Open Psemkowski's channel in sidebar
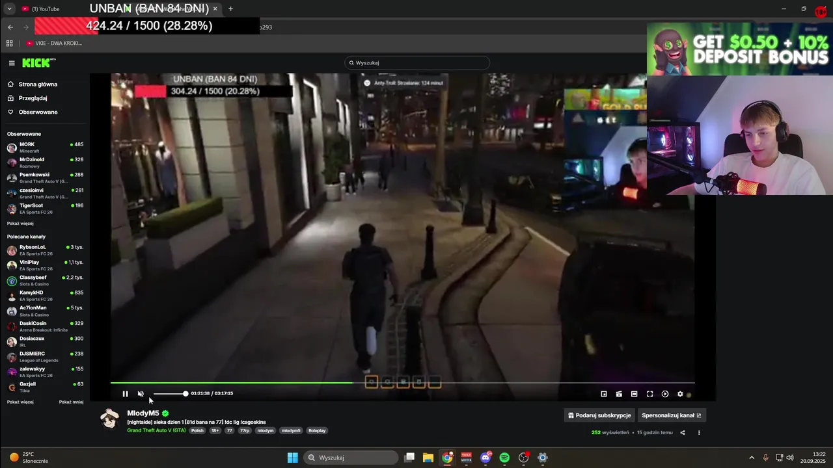This screenshot has height=468, width=833. click(x=45, y=177)
